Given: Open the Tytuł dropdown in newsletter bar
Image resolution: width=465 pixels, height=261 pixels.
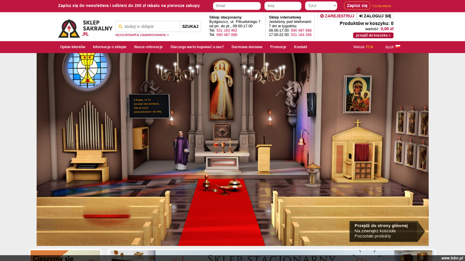Looking at the screenshot, I should (x=321, y=6).
